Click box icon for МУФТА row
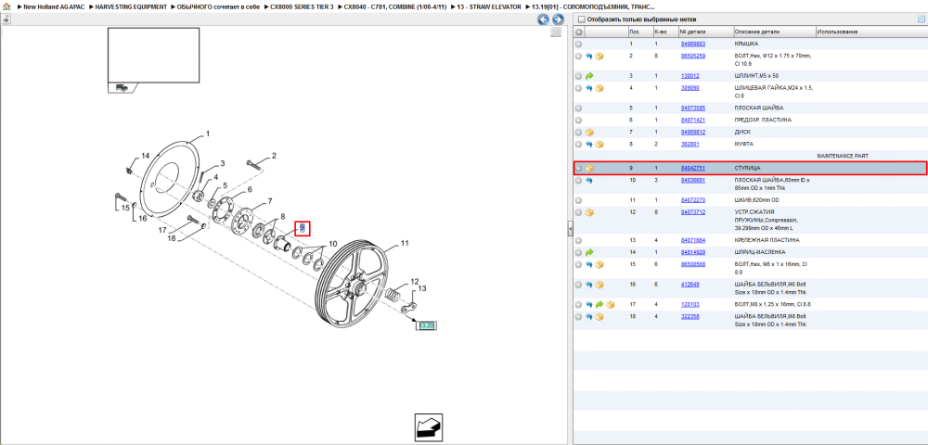Image resolution: width=928 pixels, height=445 pixels. coord(599,145)
